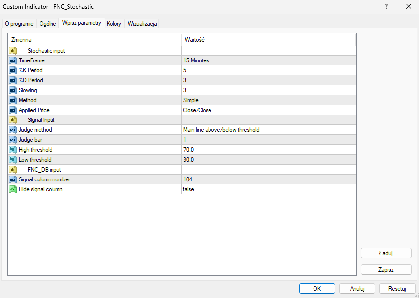This screenshot has height=298, width=419.
Task: Click the Ładuj button
Action: [386, 253]
